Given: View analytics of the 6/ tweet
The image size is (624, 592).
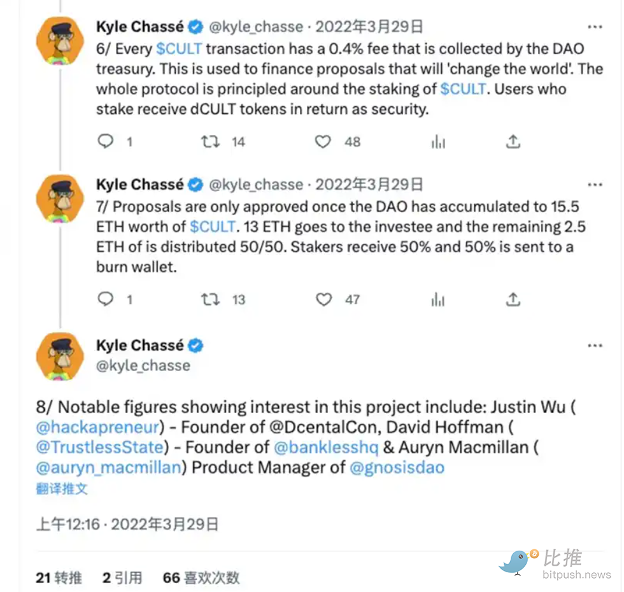Looking at the screenshot, I should click(x=438, y=141).
